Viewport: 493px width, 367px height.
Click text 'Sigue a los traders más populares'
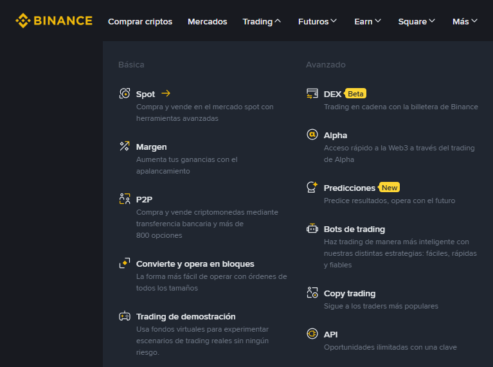pyautogui.click(x=381, y=306)
